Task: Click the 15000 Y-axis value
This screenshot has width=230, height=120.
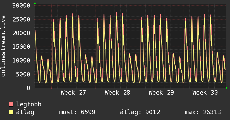Action: point(21,47)
